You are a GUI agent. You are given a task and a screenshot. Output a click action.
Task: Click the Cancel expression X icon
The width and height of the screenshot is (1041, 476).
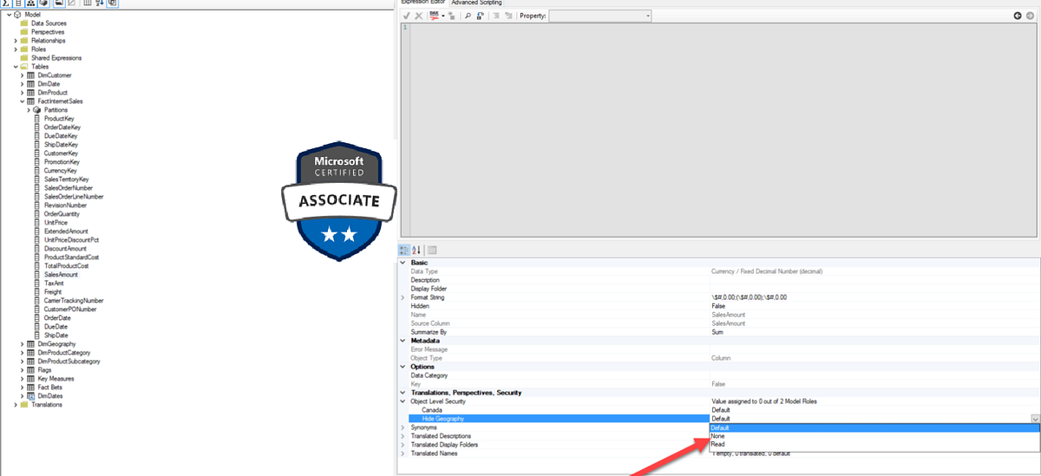[x=419, y=16]
